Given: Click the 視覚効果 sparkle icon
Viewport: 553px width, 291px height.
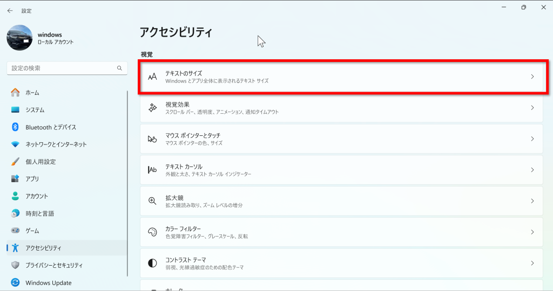Looking at the screenshot, I should point(152,108).
